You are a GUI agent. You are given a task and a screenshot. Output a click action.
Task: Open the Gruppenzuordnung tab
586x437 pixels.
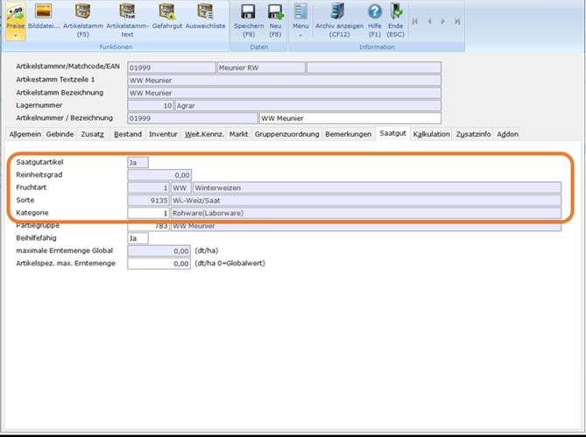click(x=286, y=134)
